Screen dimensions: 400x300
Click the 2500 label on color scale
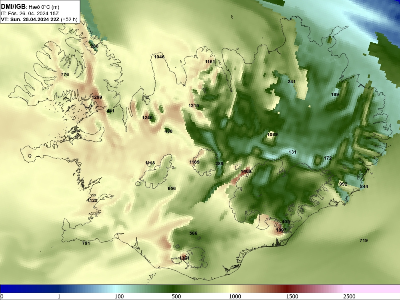(349, 296)
